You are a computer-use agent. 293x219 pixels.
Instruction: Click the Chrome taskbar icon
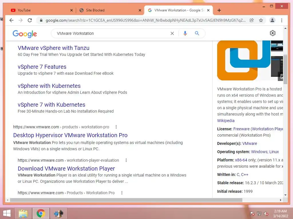[41, 213]
